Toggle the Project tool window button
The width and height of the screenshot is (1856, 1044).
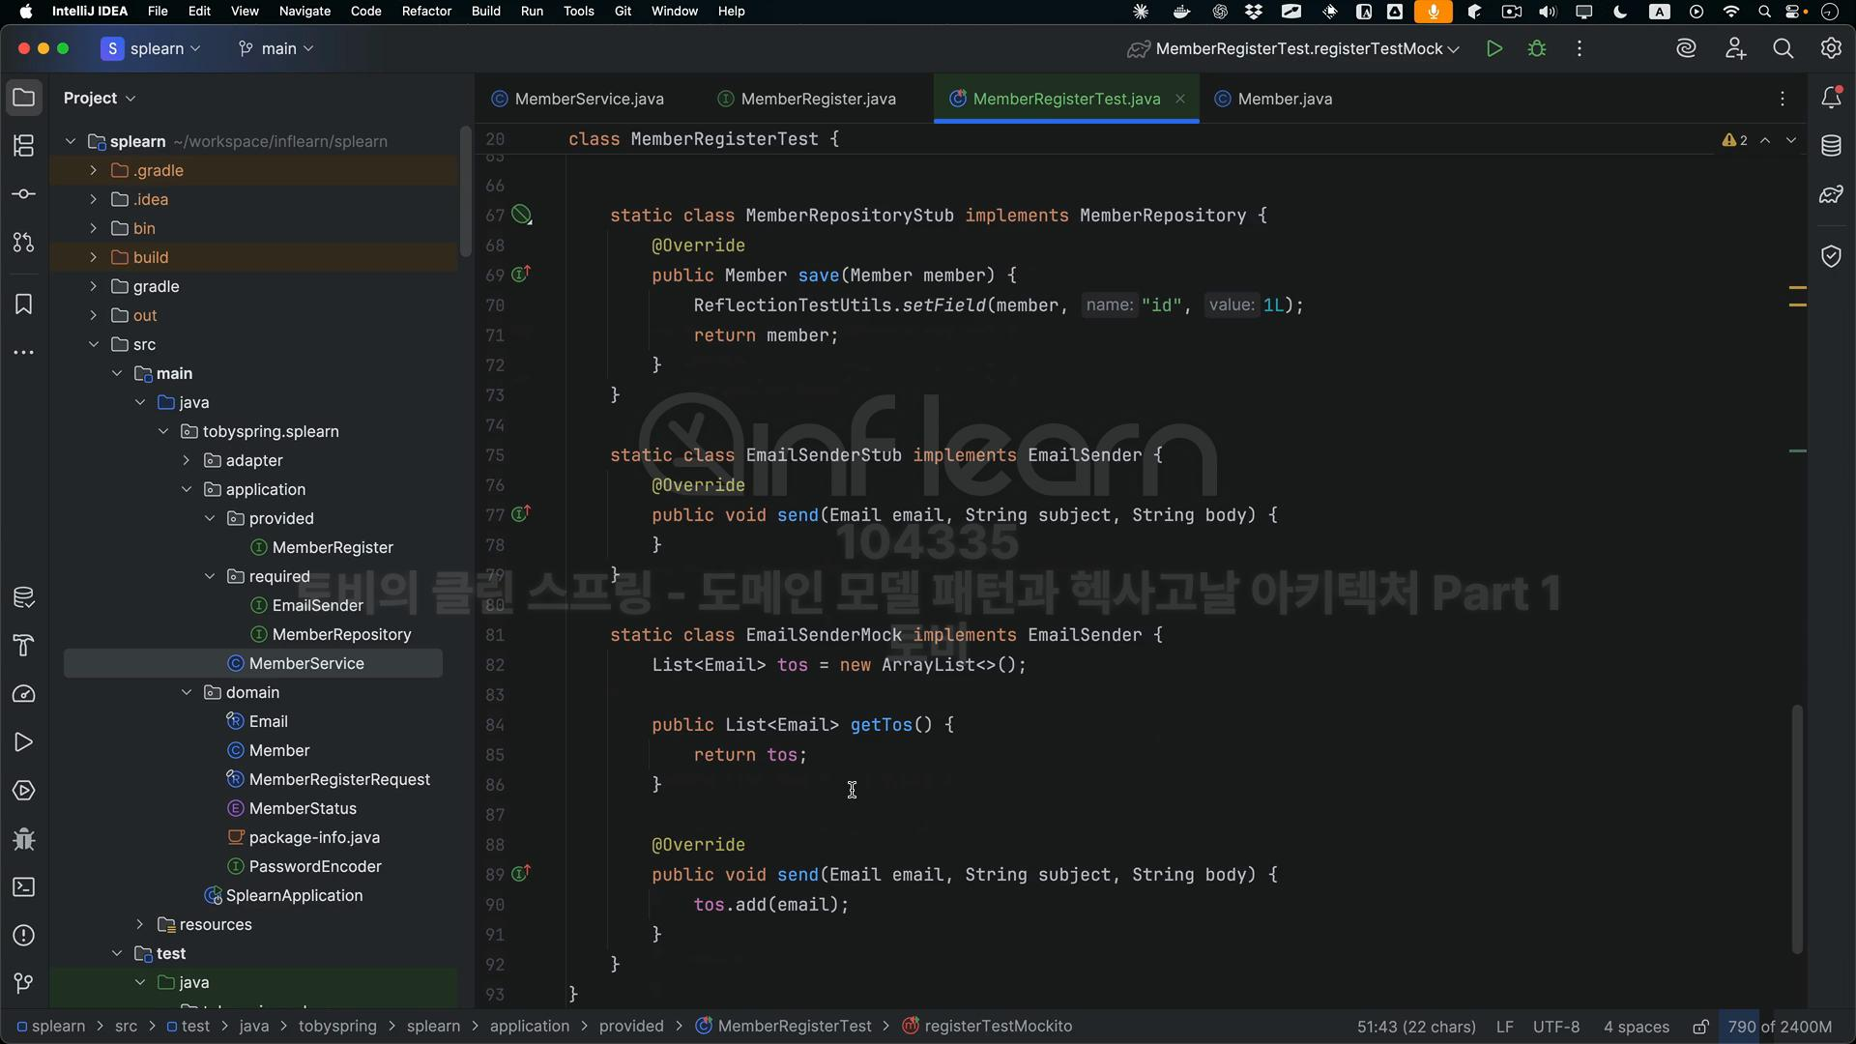coord(24,98)
